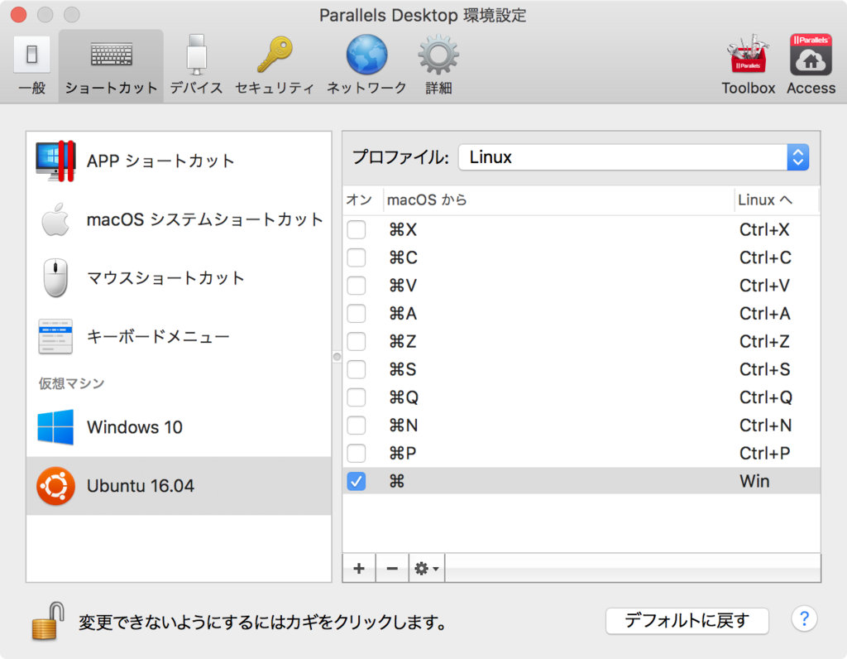The height and width of the screenshot is (659, 847).
Task: Click the Ctrl+C cell
Action: (765, 257)
